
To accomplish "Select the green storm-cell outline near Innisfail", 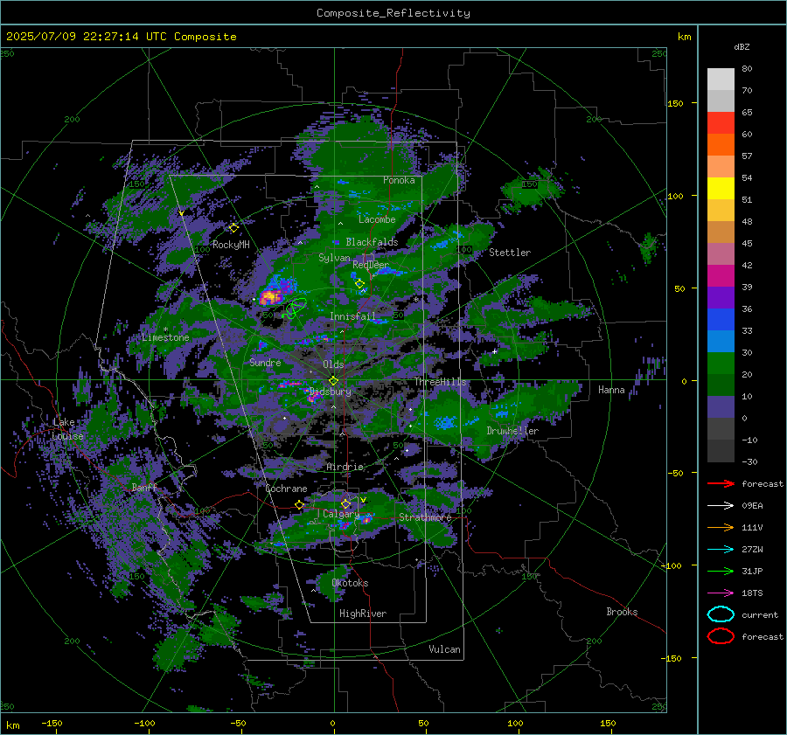I will click(x=295, y=308).
